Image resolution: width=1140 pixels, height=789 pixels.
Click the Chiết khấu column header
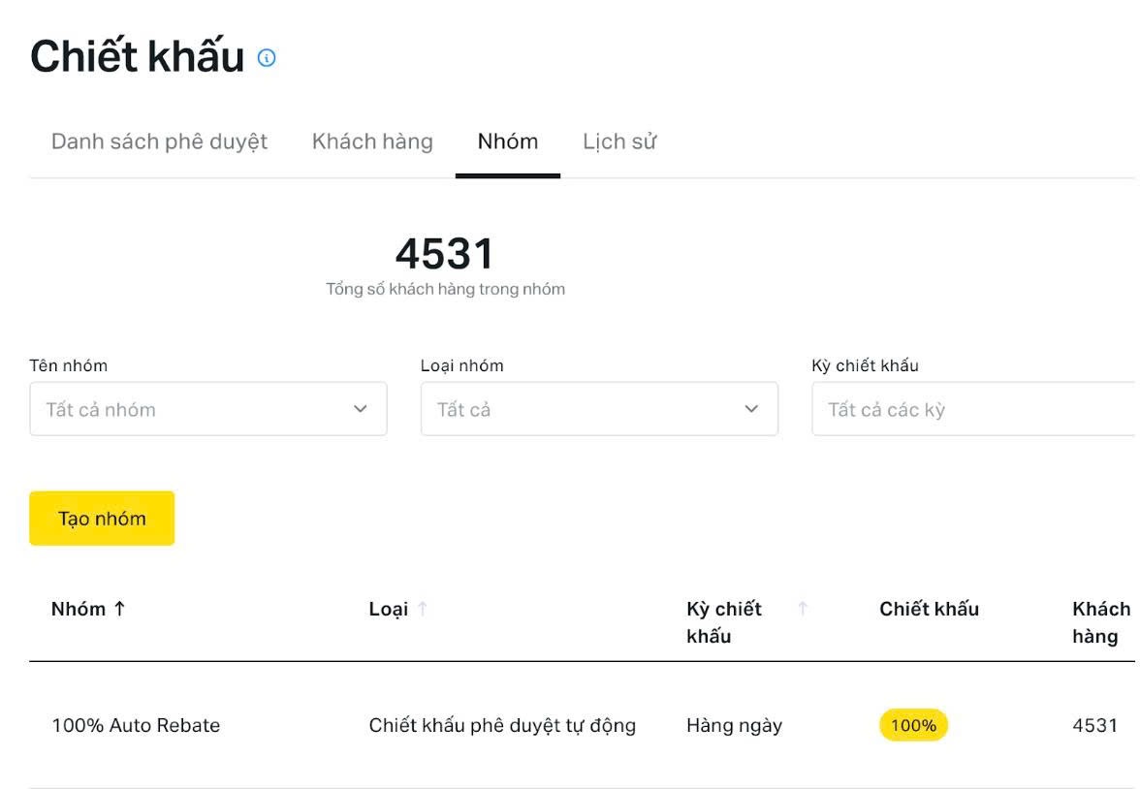929,609
